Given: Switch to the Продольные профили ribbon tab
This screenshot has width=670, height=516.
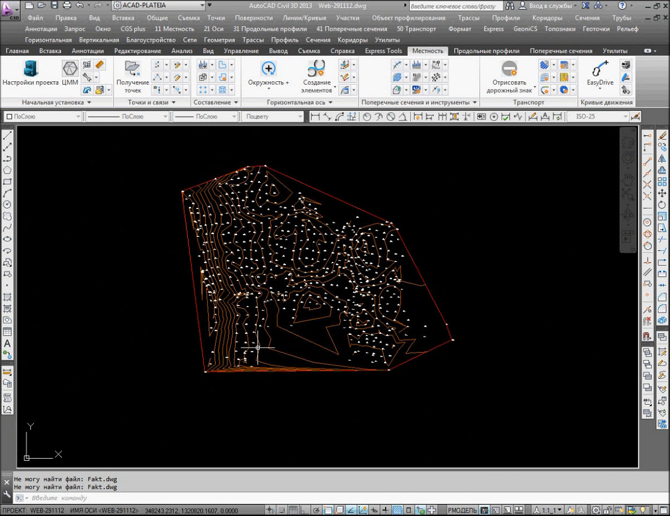Looking at the screenshot, I should [x=486, y=51].
